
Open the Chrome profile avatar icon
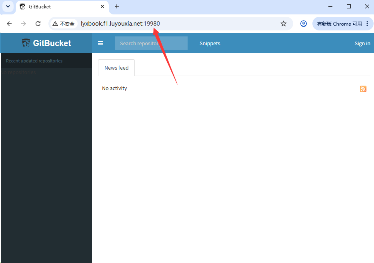point(303,24)
